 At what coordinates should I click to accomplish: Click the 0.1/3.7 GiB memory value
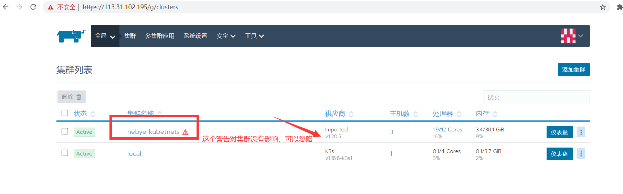(x=488, y=151)
